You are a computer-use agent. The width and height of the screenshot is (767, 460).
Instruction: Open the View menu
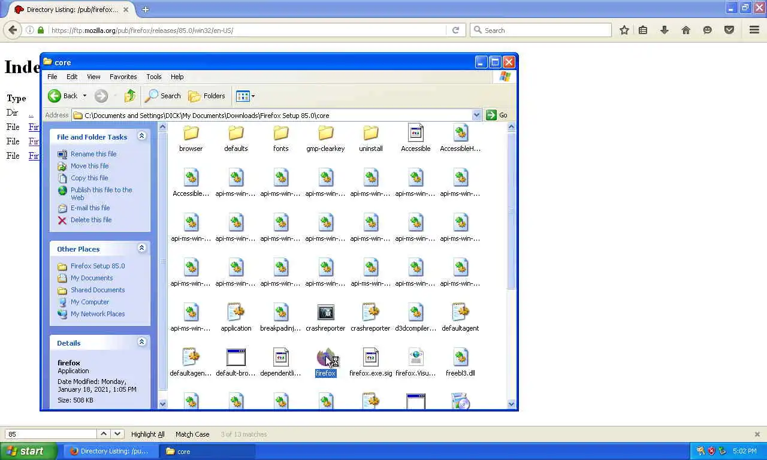[x=93, y=77]
